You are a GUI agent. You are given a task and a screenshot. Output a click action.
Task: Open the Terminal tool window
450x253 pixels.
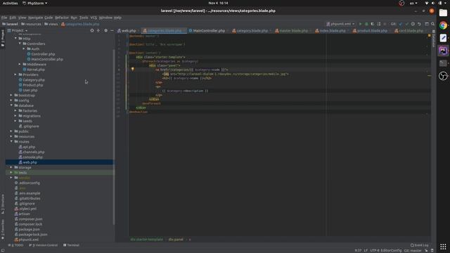click(x=71, y=245)
